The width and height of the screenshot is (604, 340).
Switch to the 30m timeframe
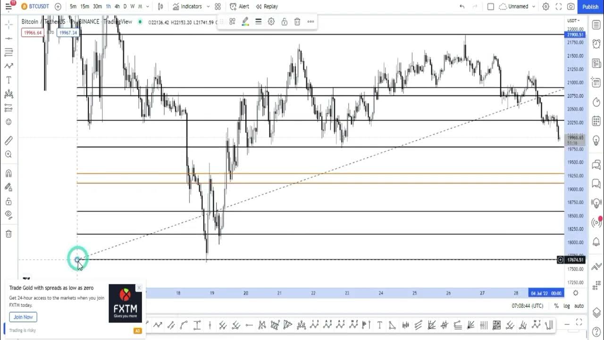click(x=97, y=7)
